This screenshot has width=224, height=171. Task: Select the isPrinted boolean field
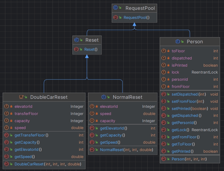[x=190, y=65]
